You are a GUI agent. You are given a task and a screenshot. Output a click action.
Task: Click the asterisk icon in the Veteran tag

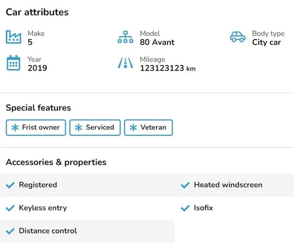(x=134, y=127)
